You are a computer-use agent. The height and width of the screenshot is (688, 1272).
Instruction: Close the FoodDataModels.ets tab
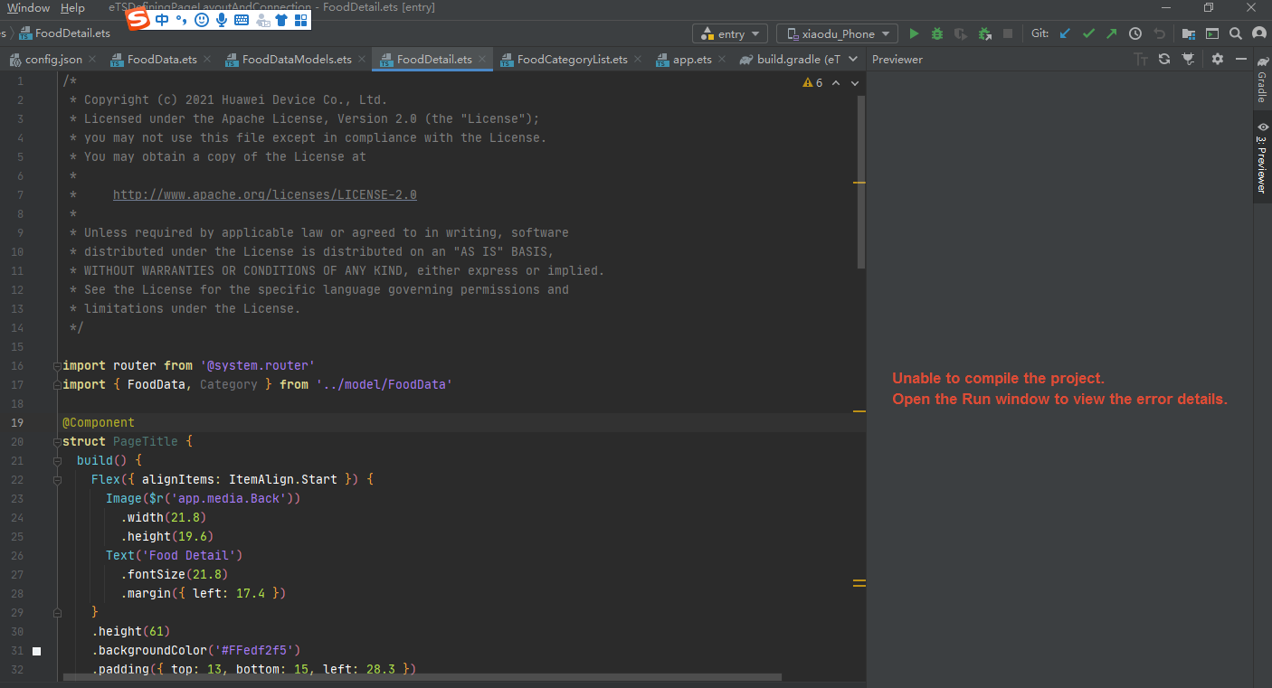[x=362, y=60]
